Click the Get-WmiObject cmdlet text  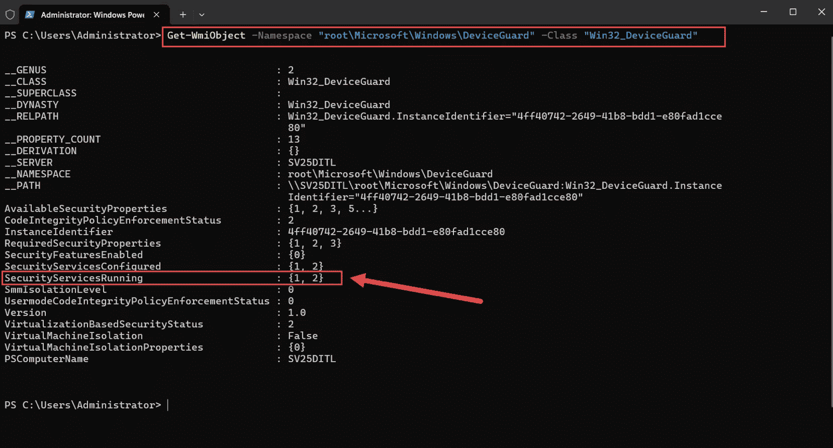point(206,35)
